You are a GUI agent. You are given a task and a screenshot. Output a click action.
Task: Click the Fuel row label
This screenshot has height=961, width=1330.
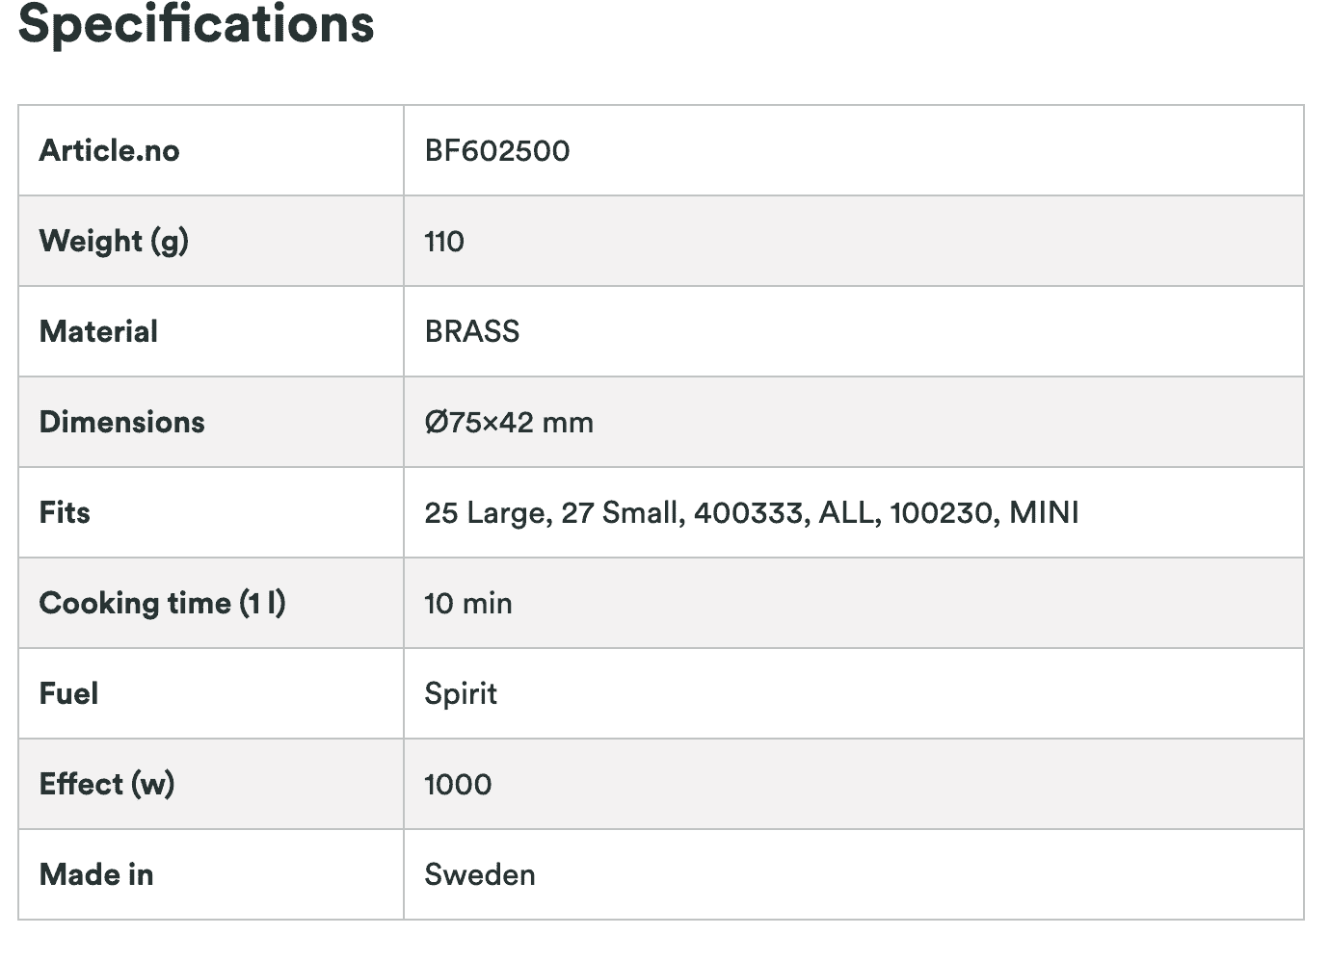pyautogui.click(x=68, y=693)
